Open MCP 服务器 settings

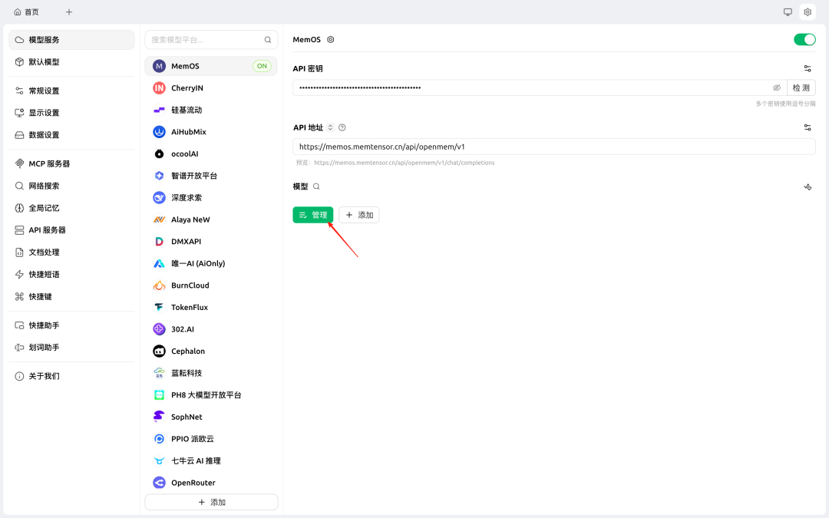pyautogui.click(x=72, y=164)
